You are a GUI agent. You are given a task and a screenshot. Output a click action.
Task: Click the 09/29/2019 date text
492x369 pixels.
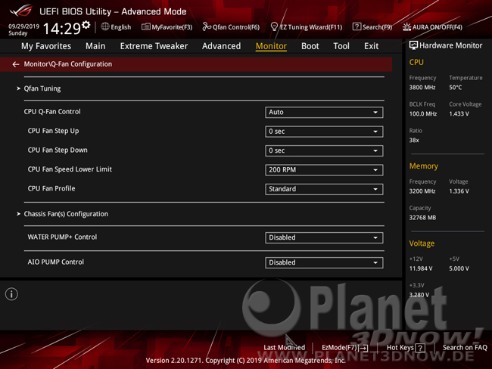click(24, 26)
